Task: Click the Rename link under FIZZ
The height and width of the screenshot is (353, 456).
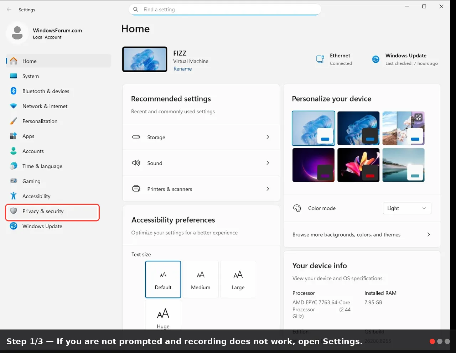Action: tap(182, 69)
